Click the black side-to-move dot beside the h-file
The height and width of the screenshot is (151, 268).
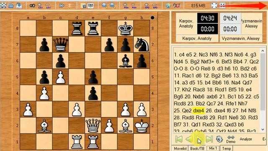[x=152, y=18]
